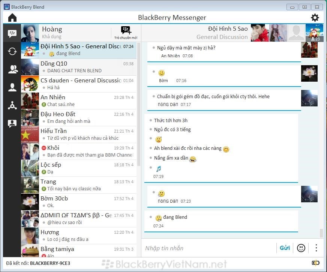This screenshot has height=272, width=327.
Task: Click the chat list vertical scrollbar
Action: point(138,105)
